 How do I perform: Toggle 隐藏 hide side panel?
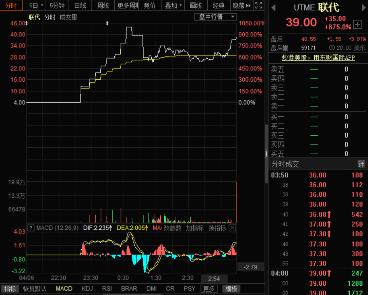[242, 5]
